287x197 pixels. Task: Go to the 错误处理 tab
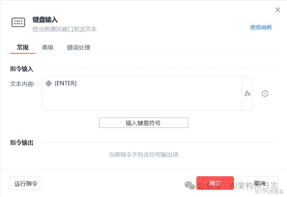tap(78, 47)
